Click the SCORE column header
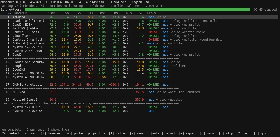The width and height of the screenshot is (280, 137). [52, 13]
